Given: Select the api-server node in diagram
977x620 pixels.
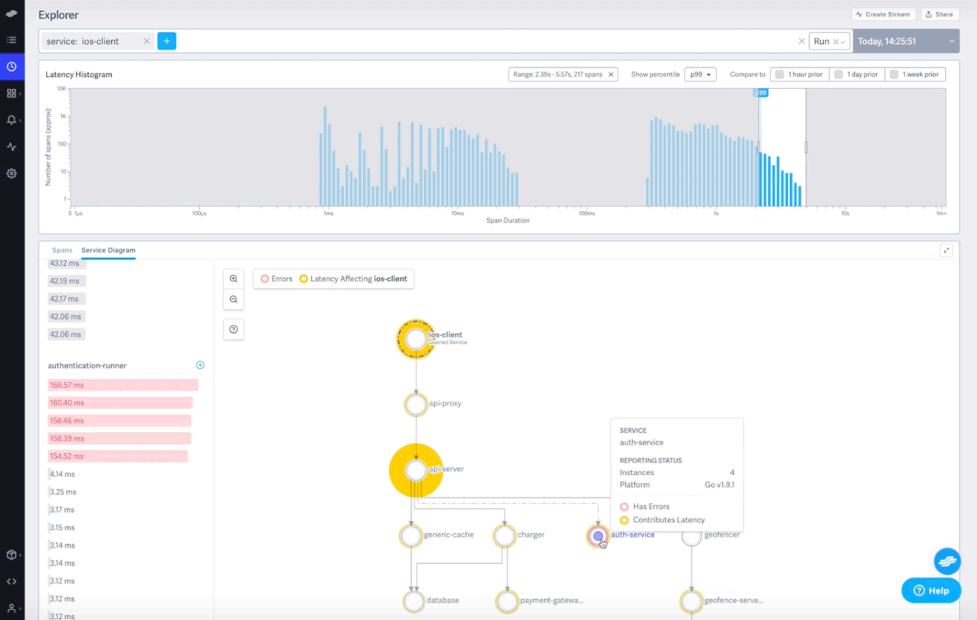Looking at the screenshot, I should [416, 470].
